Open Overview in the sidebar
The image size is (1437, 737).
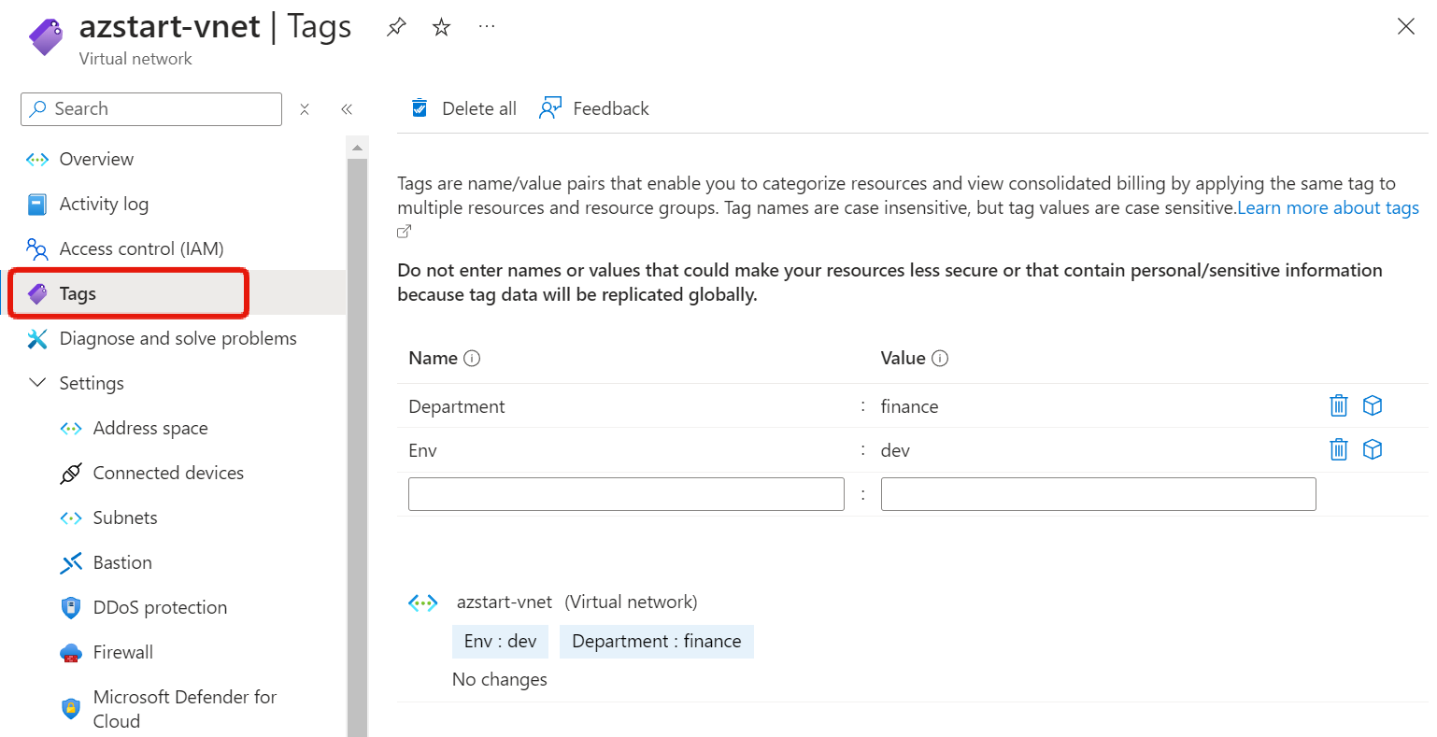pos(96,159)
